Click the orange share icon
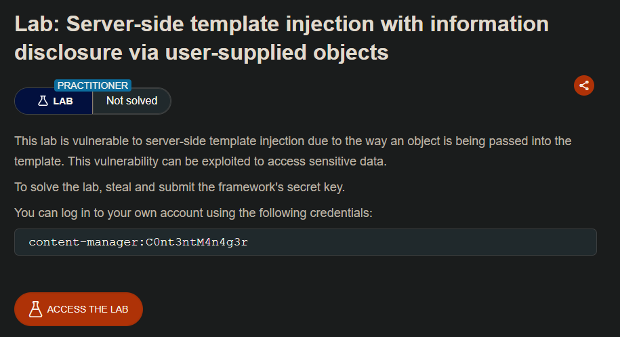The height and width of the screenshot is (337, 620). point(584,85)
